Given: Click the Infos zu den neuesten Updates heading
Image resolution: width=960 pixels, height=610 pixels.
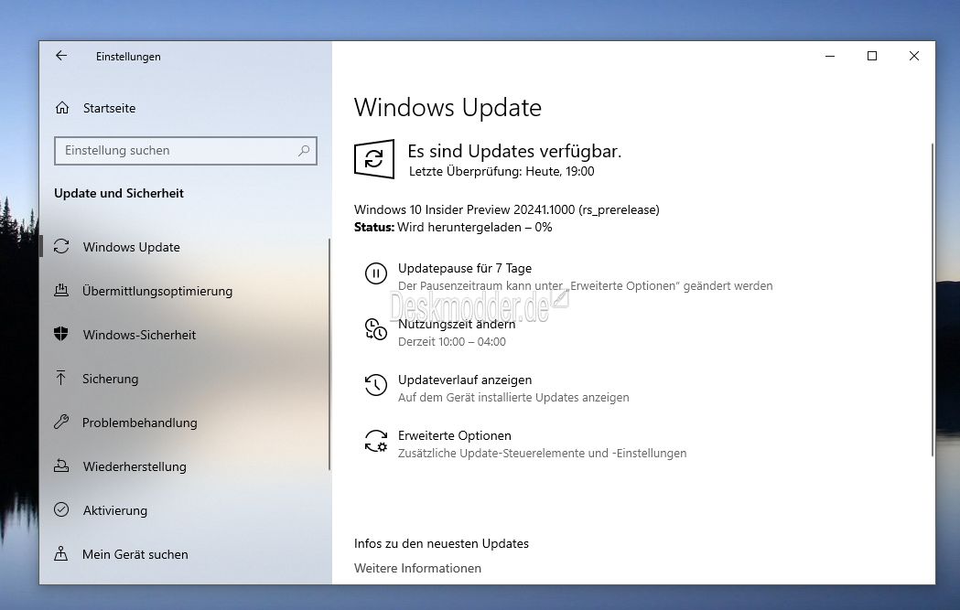Looking at the screenshot, I should click(x=441, y=543).
